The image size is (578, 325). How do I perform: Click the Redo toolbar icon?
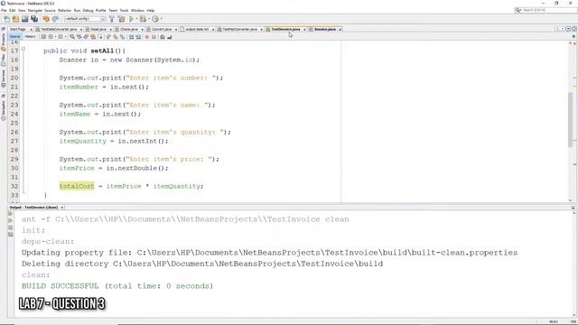55,19
